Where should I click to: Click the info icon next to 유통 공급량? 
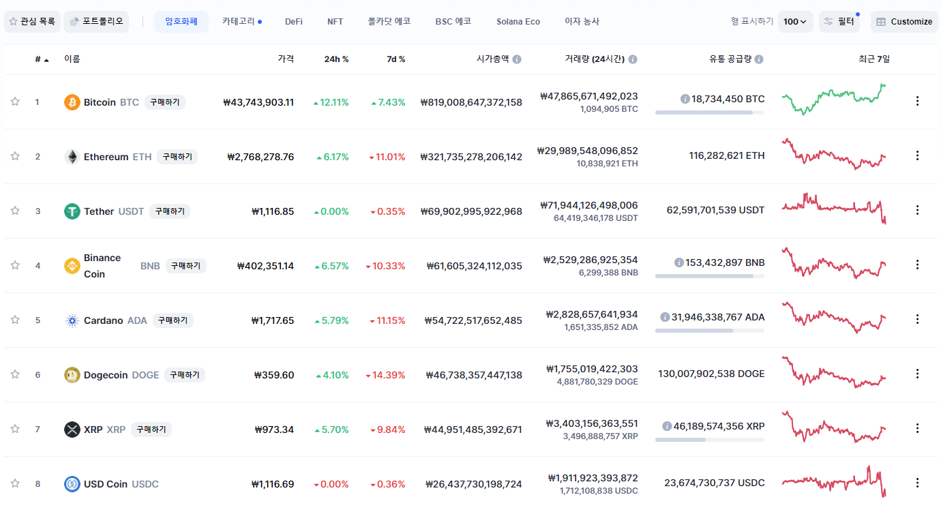point(759,59)
